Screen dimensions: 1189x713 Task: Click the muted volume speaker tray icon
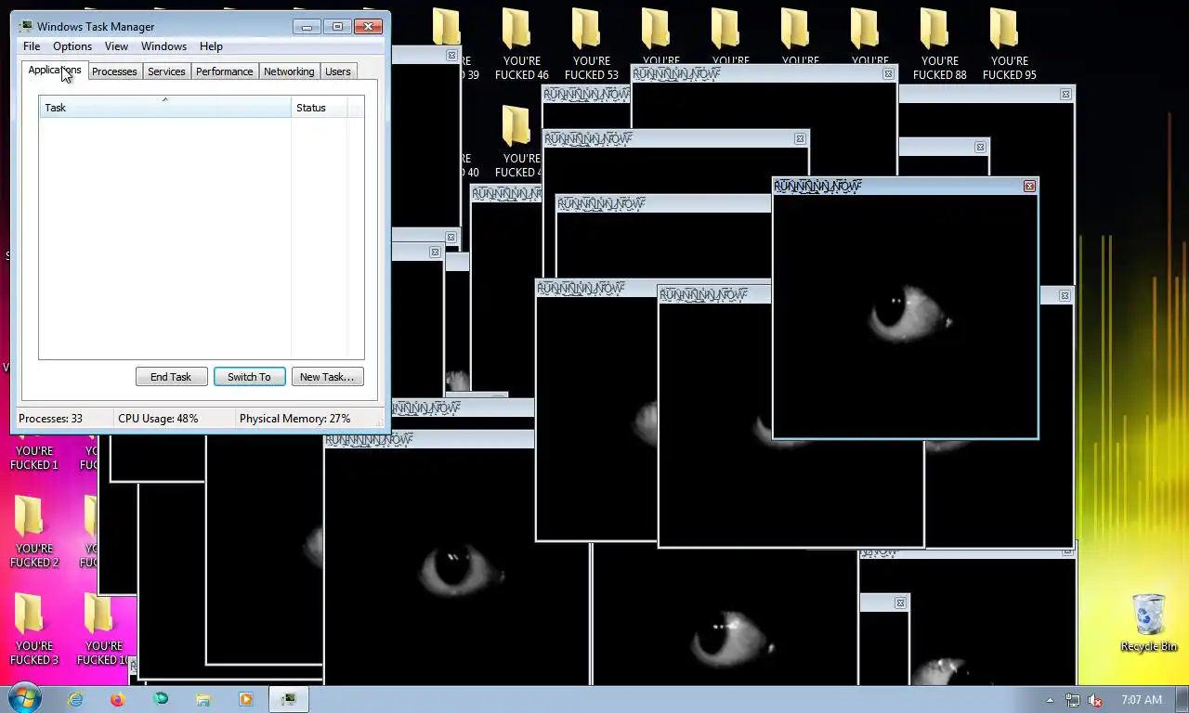click(1095, 700)
